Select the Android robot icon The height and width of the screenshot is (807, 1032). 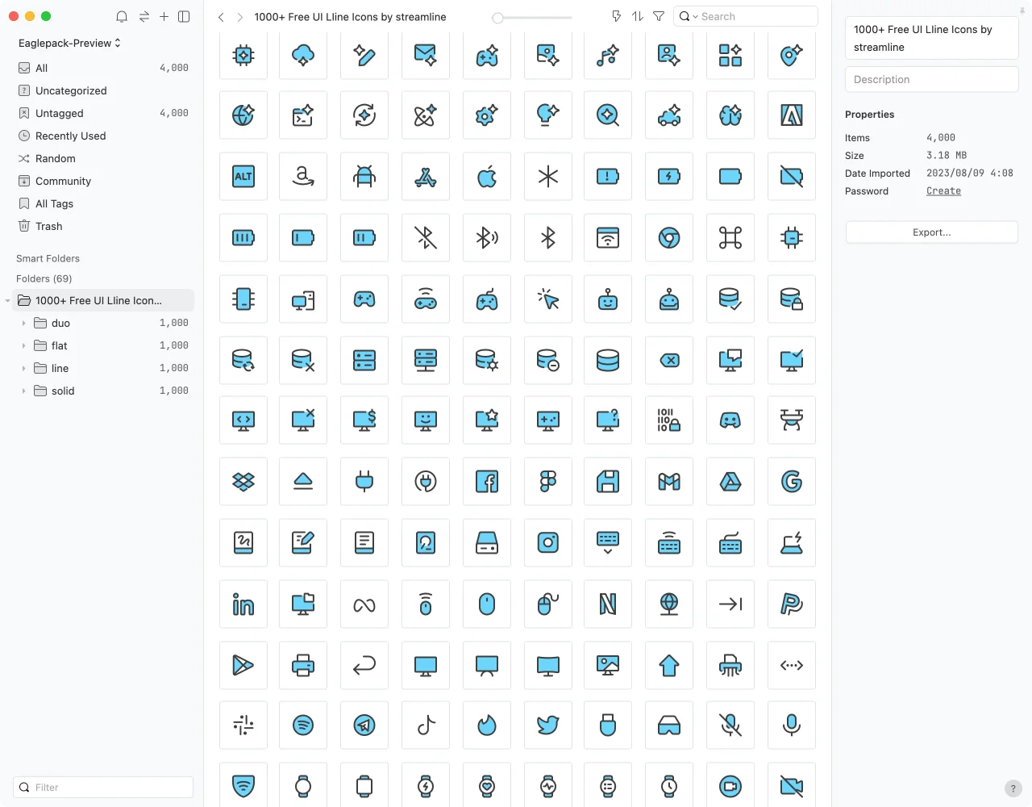pos(364,177)
